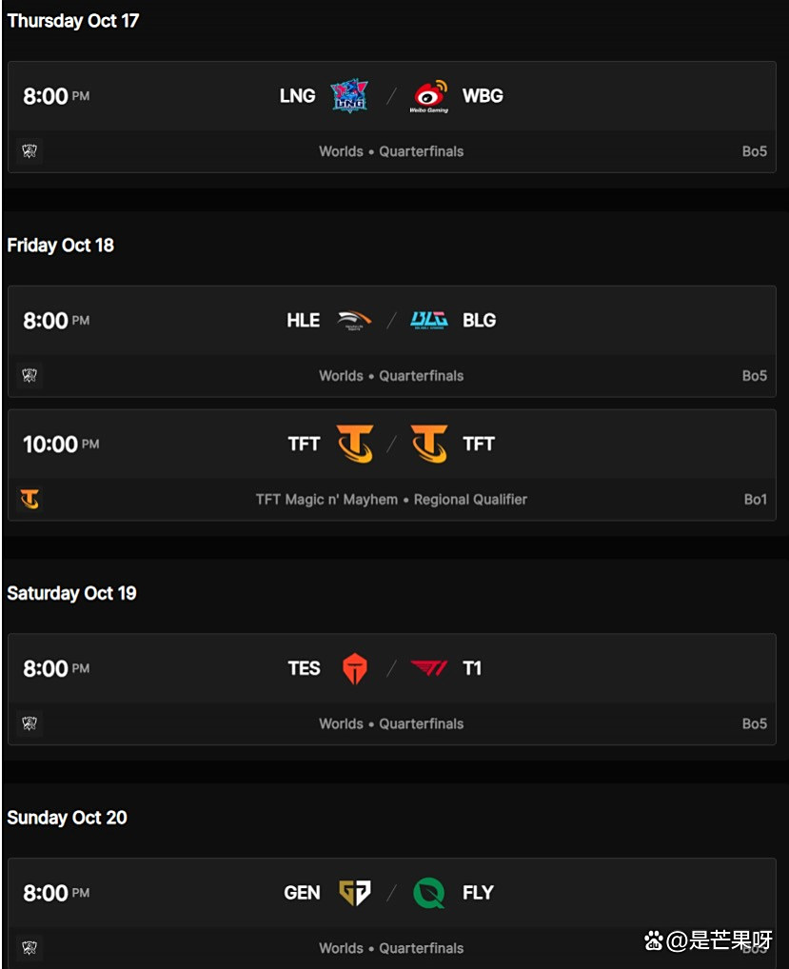Screen dimensions: 789x969
Task: Click the FlyQuest team logo
Action: (x=429, y=893)
